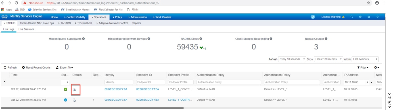393x110 pixels.
Task: Expand the TACACS submenu
Action: click(x=65, y=23)
